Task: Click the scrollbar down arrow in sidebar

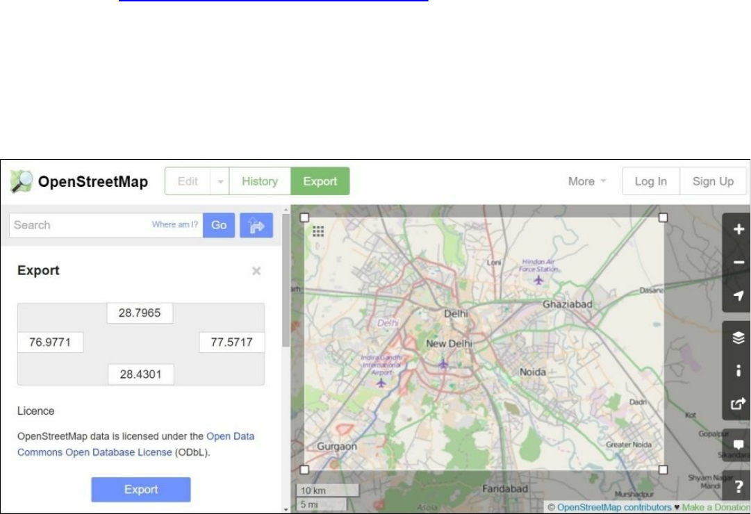Action: (x=286, y=510)
